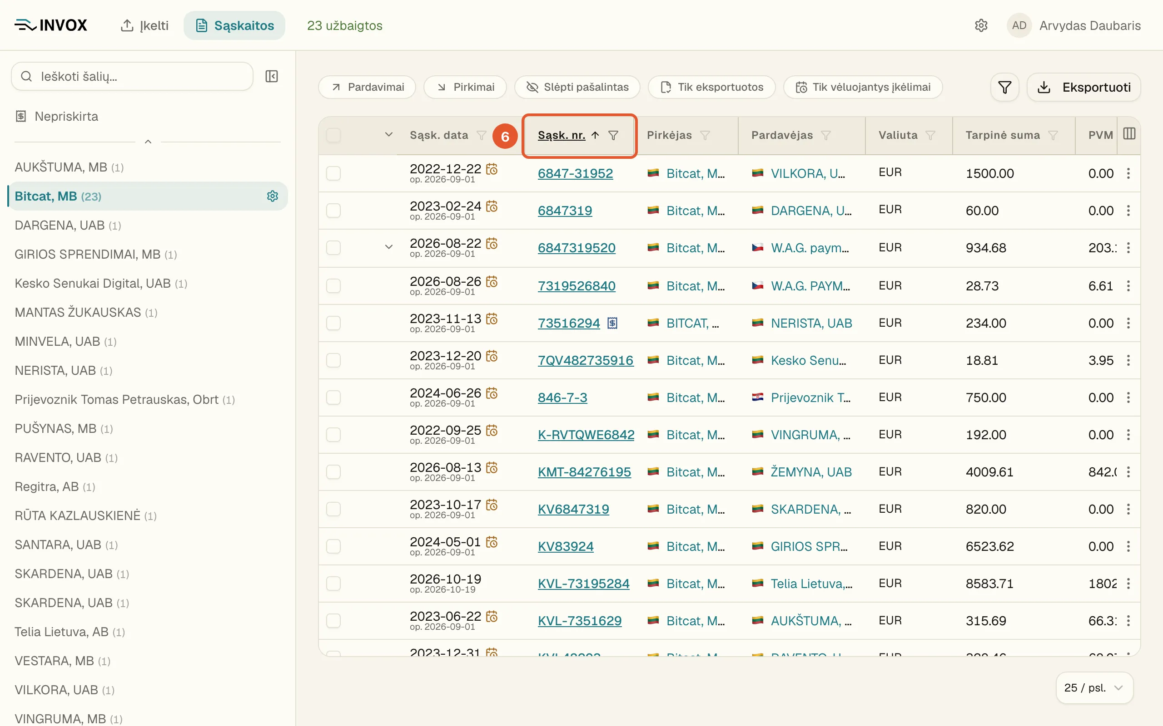1163x726 pixels.
Task: Click the Eksportuoti button
Action: 1083,88
